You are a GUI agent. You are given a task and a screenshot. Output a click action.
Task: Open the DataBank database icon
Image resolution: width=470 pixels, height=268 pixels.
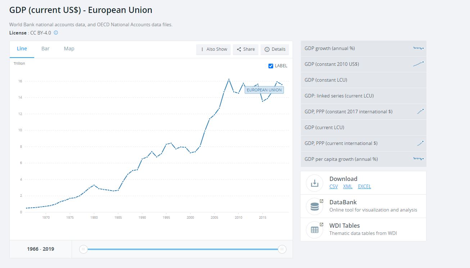point(315,206)
